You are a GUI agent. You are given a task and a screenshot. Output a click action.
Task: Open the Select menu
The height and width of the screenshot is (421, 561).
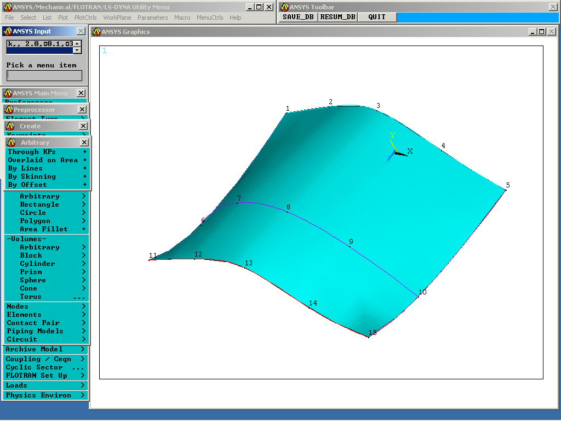pos(28,18)
